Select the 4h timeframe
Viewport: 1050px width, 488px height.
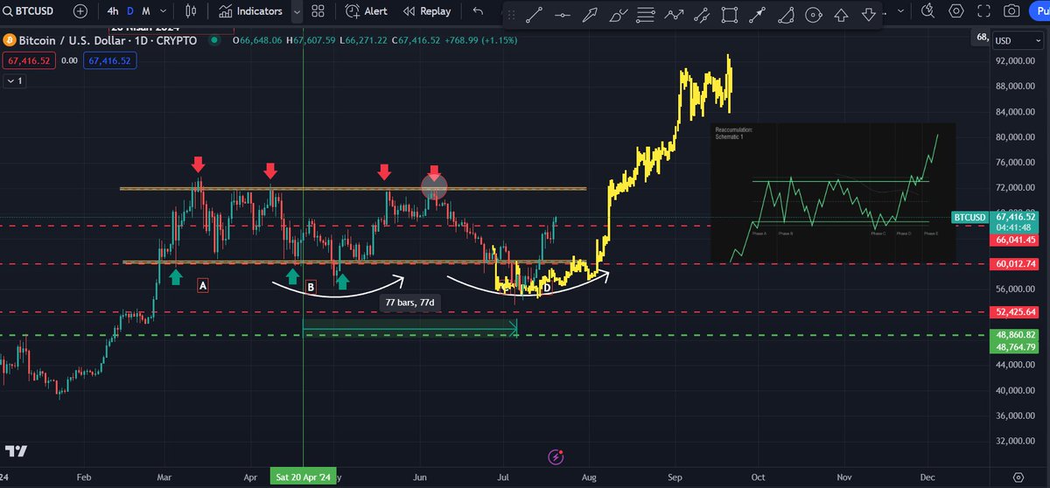tap(113, 11)
